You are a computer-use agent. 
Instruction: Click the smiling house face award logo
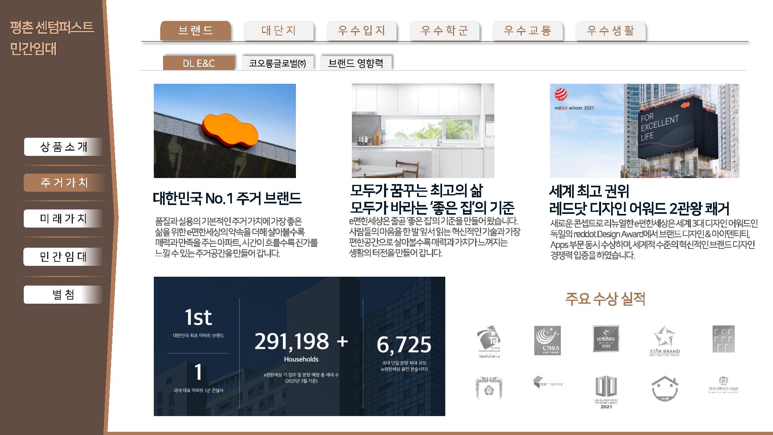click(x=665, y=389)
